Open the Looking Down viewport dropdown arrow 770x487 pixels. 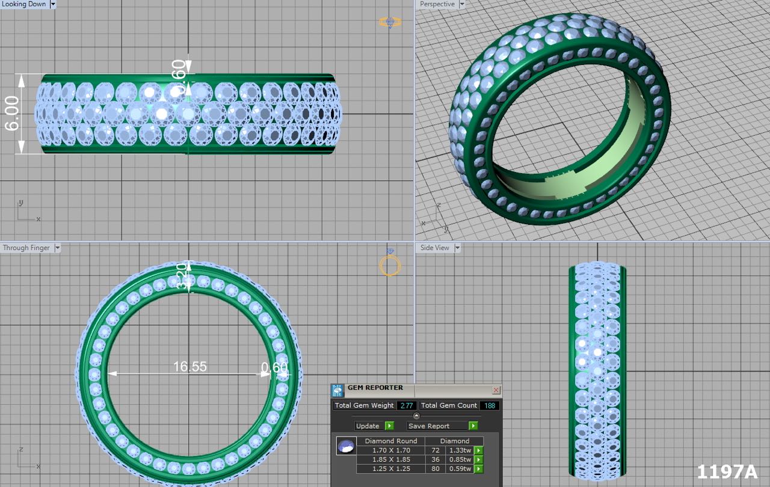point(53,4)
